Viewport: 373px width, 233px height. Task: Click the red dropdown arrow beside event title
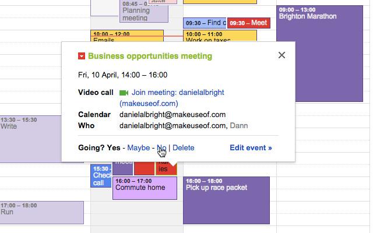[x=82, y=56]
